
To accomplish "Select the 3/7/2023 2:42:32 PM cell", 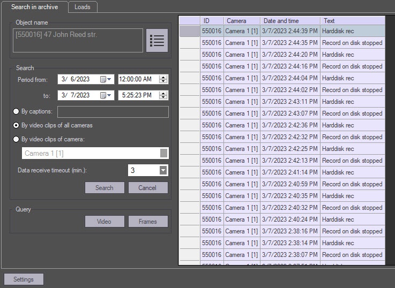I will [290, 137].
